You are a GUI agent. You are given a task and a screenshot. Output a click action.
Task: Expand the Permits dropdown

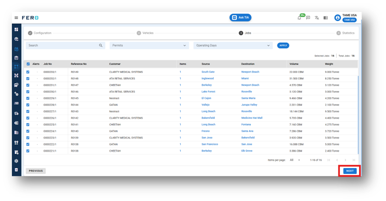pos(149,45)
